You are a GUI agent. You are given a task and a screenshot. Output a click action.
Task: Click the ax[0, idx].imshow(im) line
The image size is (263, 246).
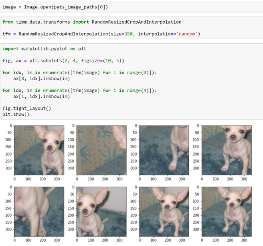(x=41, y=79)
